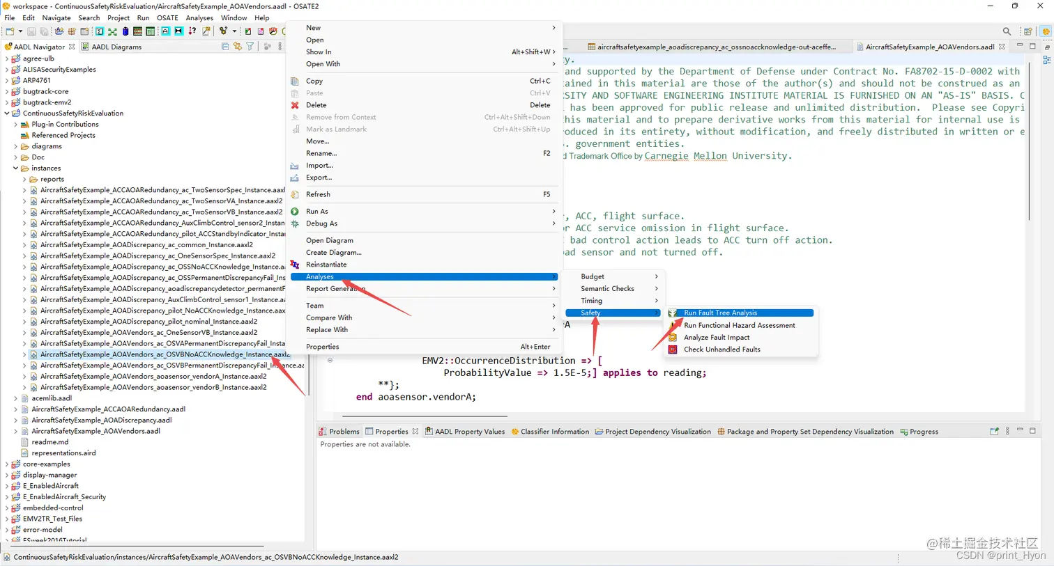Viewport: 1054px width, 566px height.
Task: Click the Open Perspective icon
Action: (x=1028, y=31)
